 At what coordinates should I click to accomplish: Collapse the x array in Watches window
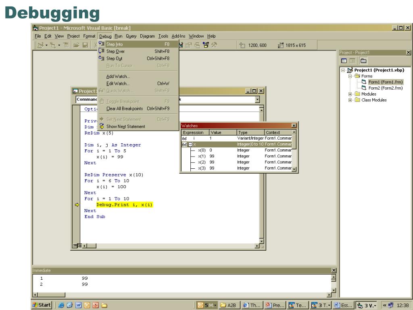[190, 145]
